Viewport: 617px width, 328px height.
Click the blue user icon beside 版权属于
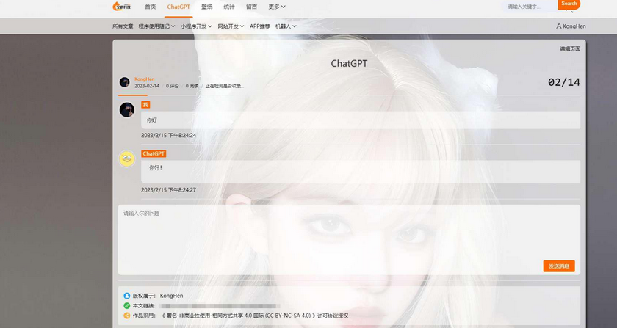[x=126, y=296]
